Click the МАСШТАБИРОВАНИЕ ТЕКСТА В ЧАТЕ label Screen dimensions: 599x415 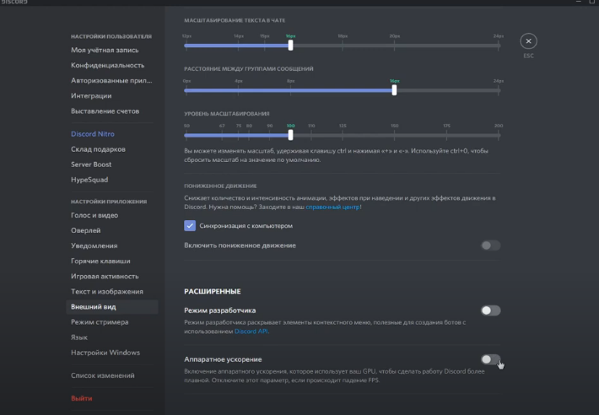pyautogui.click(x=235, y=20)
